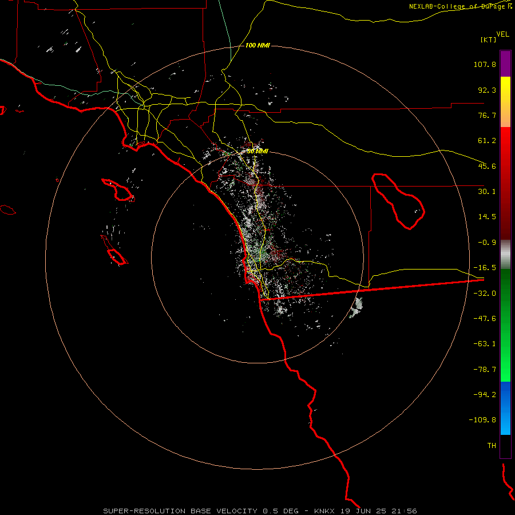Image resolution: width=515 pixels, height=515 pixels.
Task: Click the black TH segment of color bar
Action: [505, 446]
